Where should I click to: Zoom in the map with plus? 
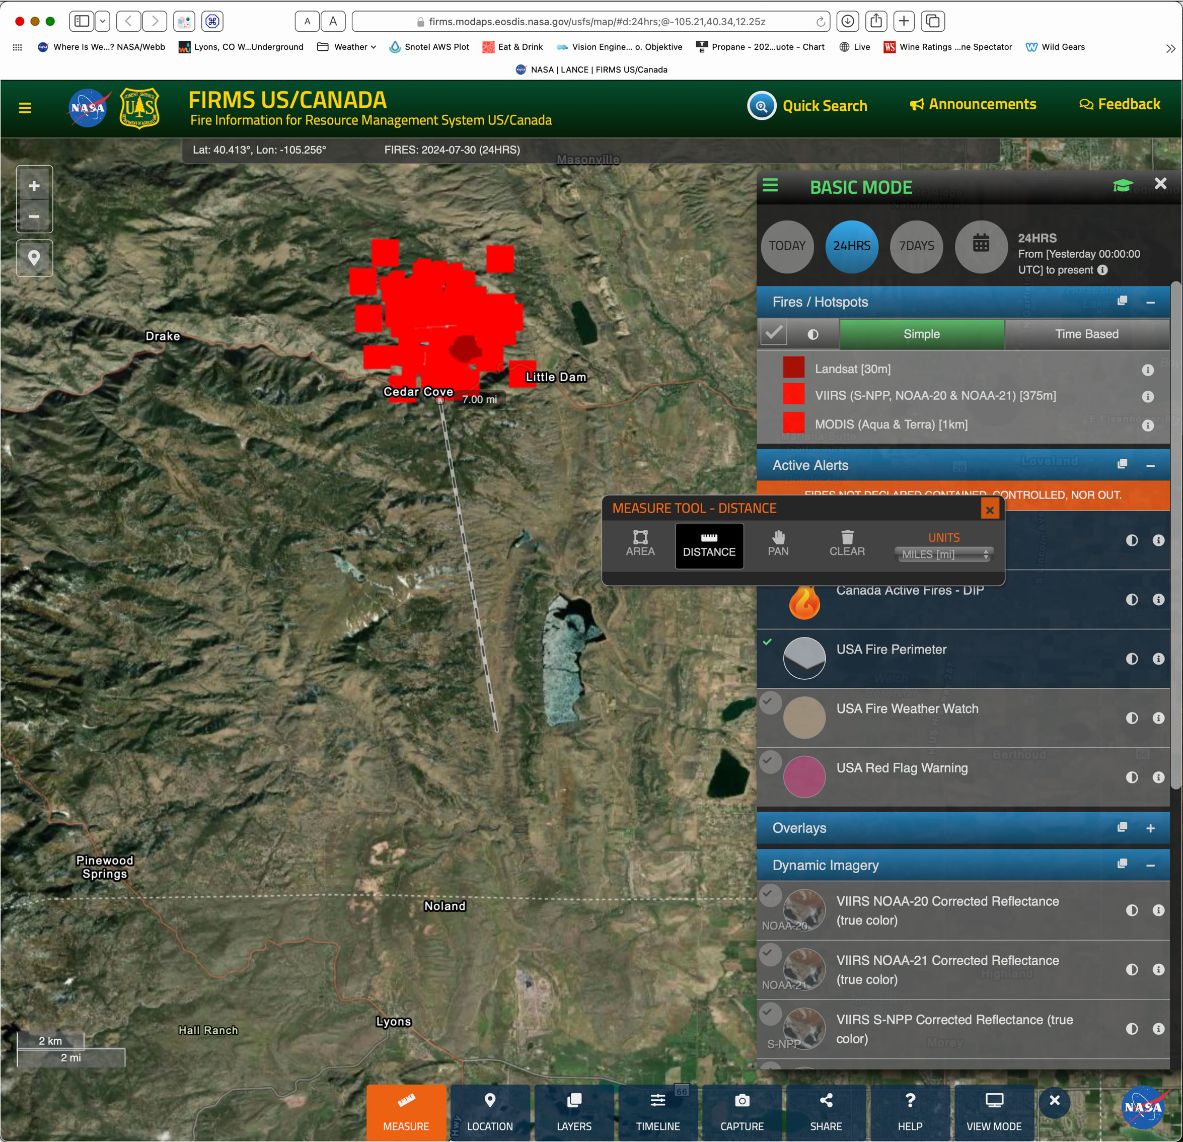tap(34, 186)
